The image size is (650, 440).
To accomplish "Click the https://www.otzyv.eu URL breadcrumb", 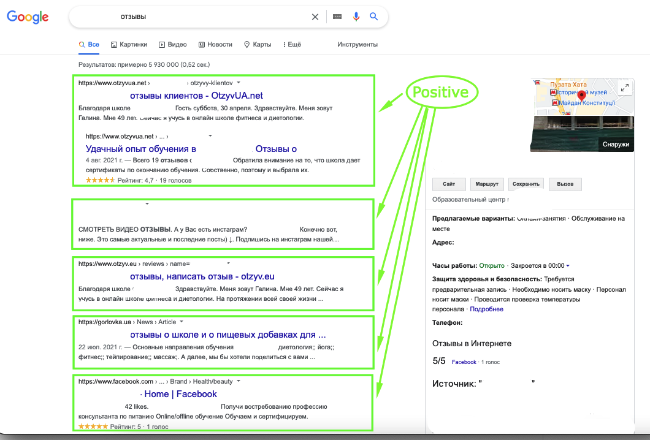I will [107, 264].
